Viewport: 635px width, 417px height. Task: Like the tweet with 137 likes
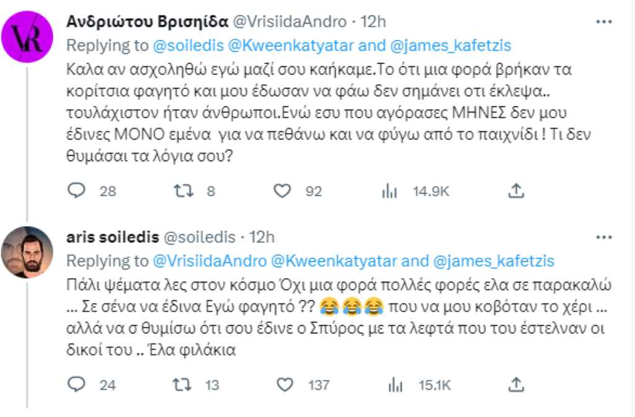pos(284,385)
